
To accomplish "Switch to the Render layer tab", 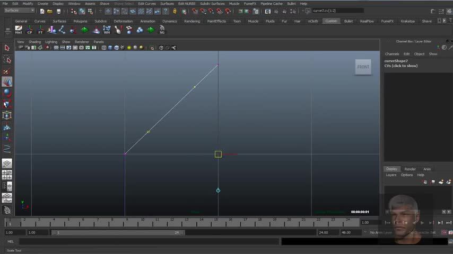I will 410,169.
